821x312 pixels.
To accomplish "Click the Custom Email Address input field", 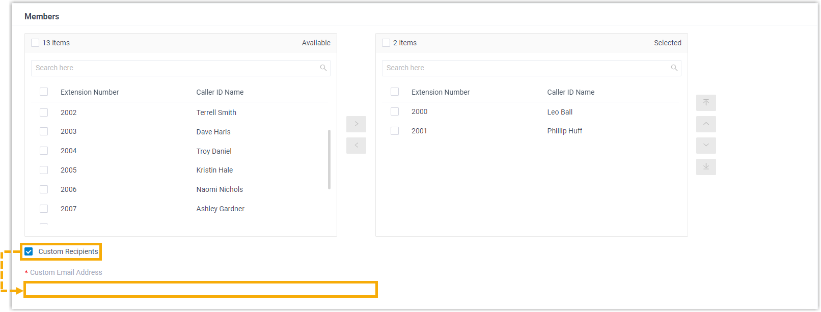I will point(201,290).
